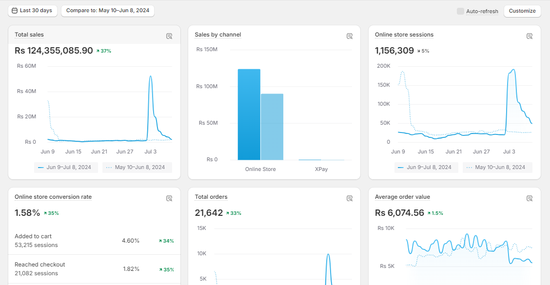Click the 37% growth indicator on Total sales
This screenshot has width=550, height=285.
coord(104,51)
